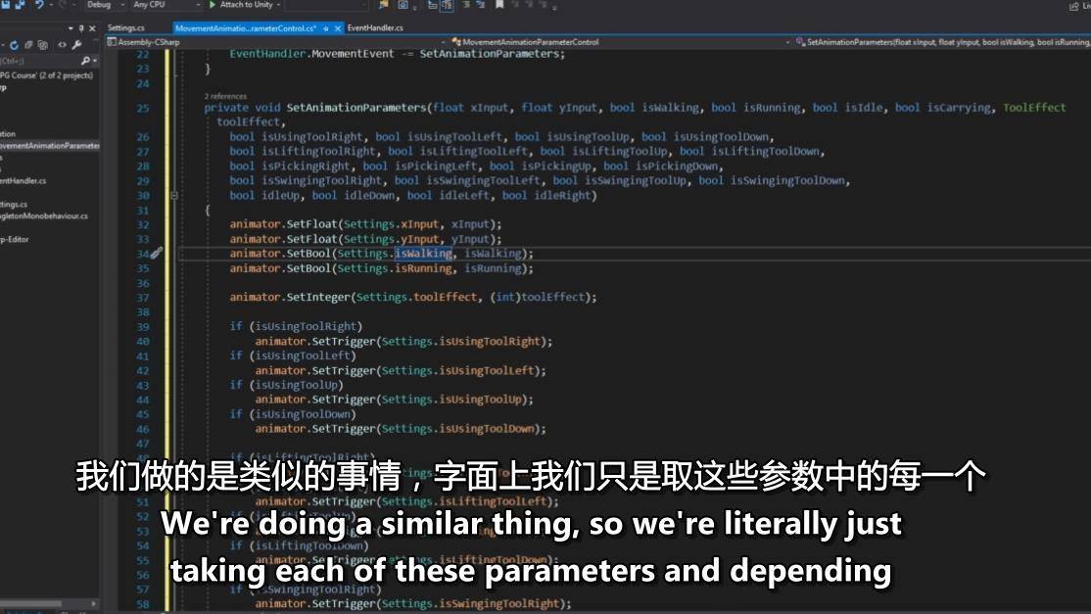
Task: Click 'SetAnimationParameters' in the method declaration
Action: point(356,108)
